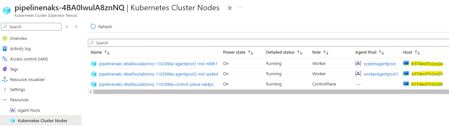Collapse the Resources section chevron
This screenshot has width=449, height=126.
[5, 100]
